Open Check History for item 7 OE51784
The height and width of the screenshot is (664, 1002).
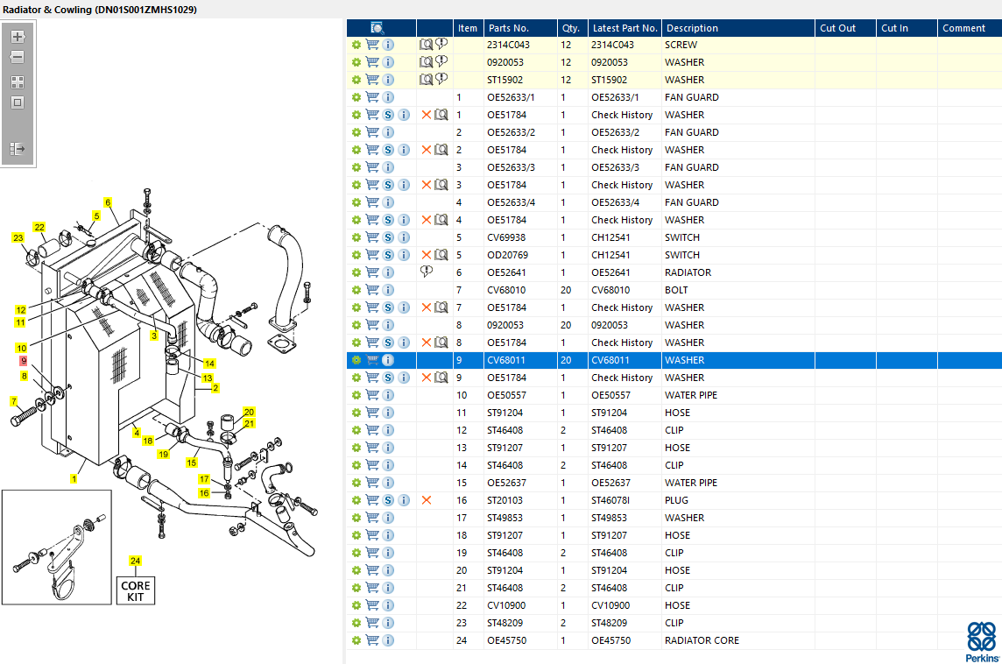point(622,307)
